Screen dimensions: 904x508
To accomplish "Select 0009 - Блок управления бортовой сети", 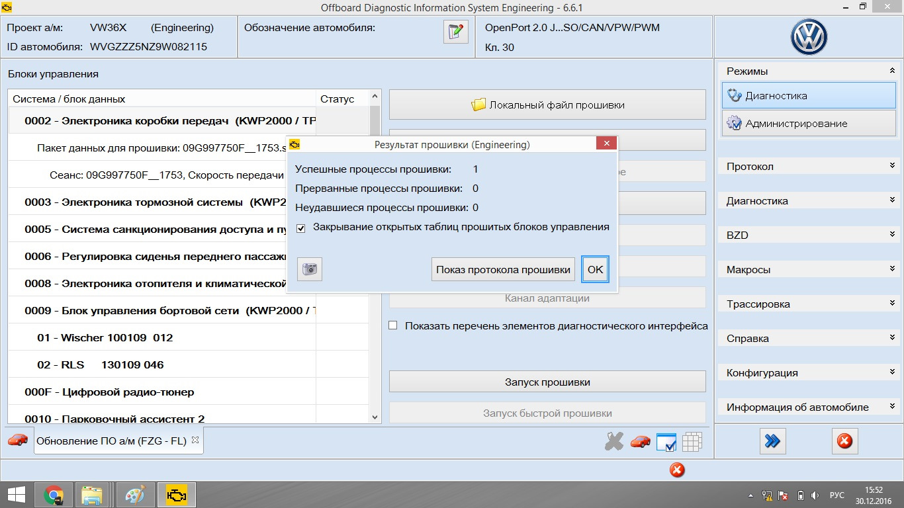I will [189, 311].
